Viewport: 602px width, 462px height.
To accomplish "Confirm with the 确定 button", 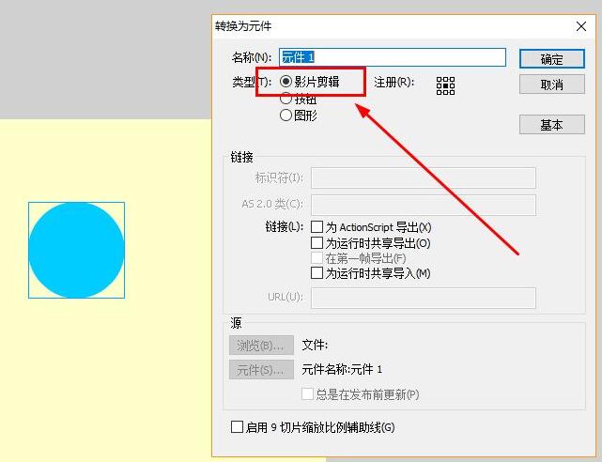I will click(x=551, y=59).
